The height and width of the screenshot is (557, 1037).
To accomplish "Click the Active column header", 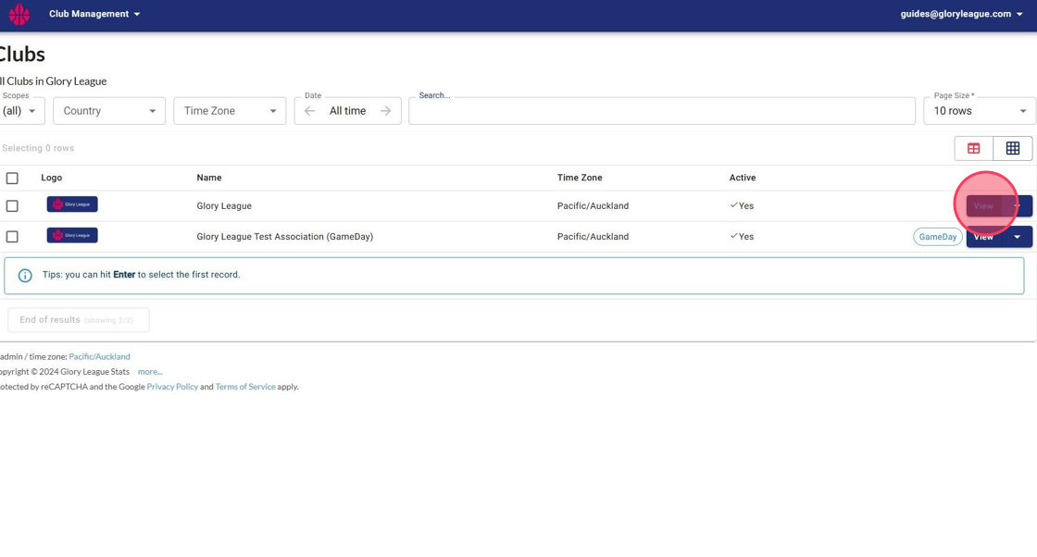I will tap(742, 178).
